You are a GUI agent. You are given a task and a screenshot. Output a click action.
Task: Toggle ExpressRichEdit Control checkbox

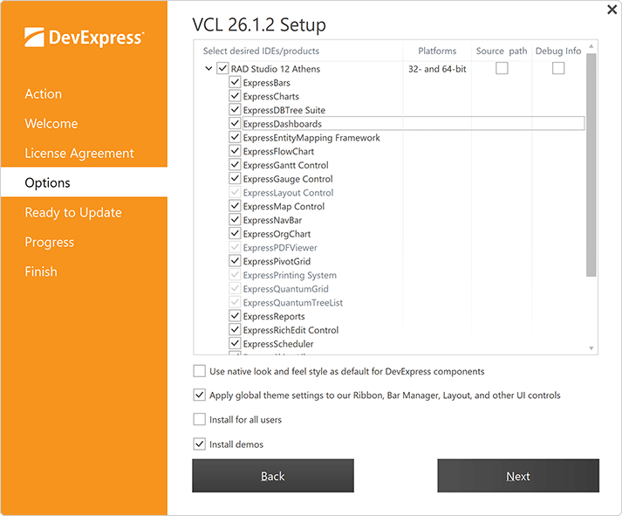point(235,329)
